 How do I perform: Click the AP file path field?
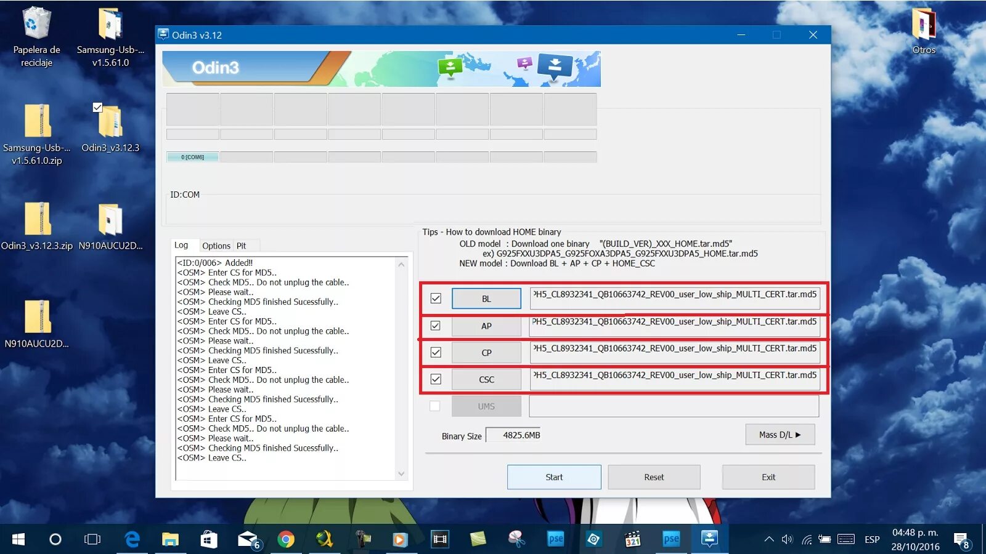675,326
